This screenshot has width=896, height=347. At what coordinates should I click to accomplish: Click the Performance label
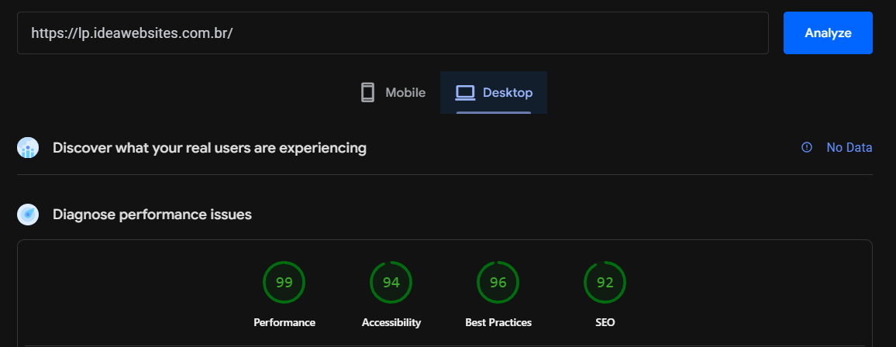point(284,322)
